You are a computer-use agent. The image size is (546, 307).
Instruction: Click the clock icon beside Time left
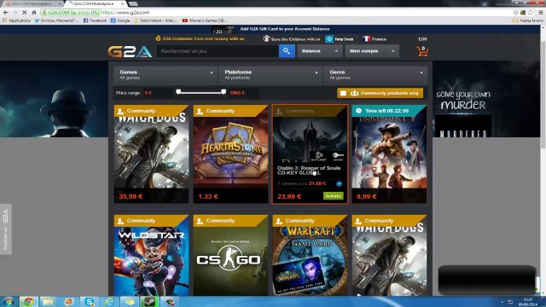tap(358, 111)
